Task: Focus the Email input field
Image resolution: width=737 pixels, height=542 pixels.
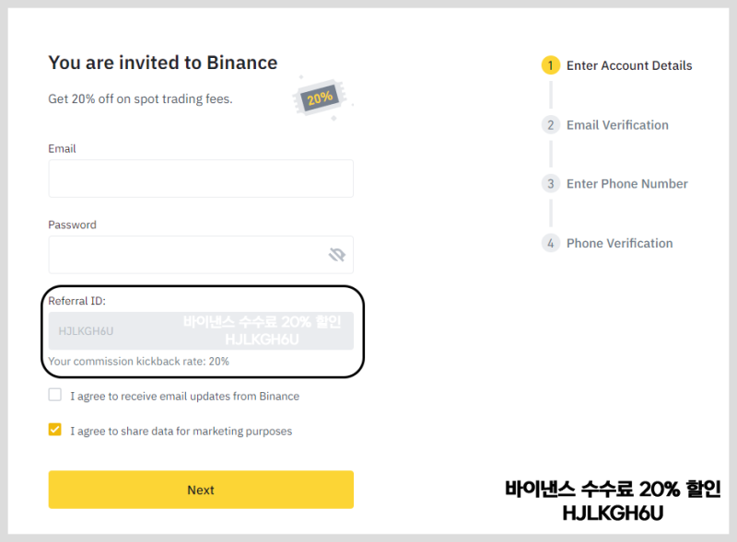Action: pos(201,179)
